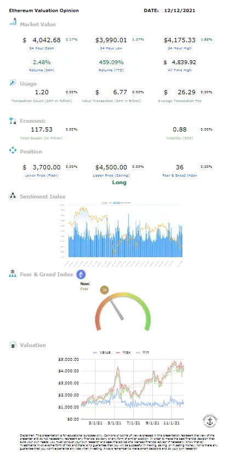
Task: Toggle the beige line series in Sentiment legend
Action: 107,203
